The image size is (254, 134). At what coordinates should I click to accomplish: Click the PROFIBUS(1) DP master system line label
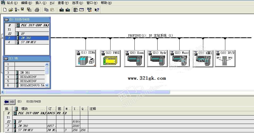pyautogui.click(x=150, y=35)
